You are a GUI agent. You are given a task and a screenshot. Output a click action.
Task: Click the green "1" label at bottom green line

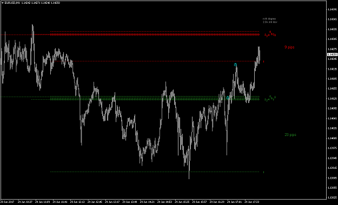tap(263, 172)
